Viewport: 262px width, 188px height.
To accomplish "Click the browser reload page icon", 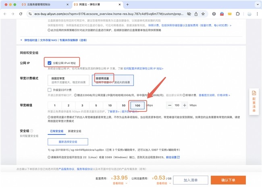I will coord(20,14).
